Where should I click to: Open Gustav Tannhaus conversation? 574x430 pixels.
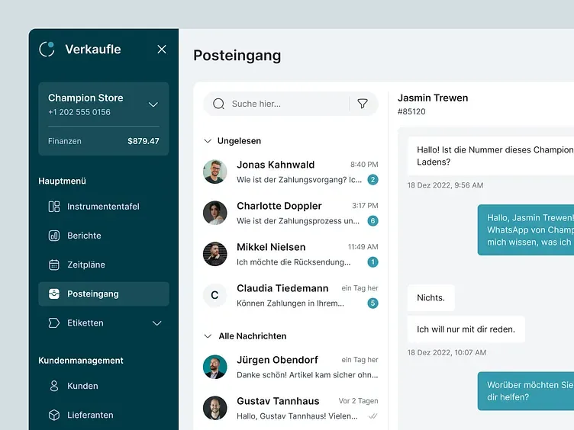click(x=291, y=409)
